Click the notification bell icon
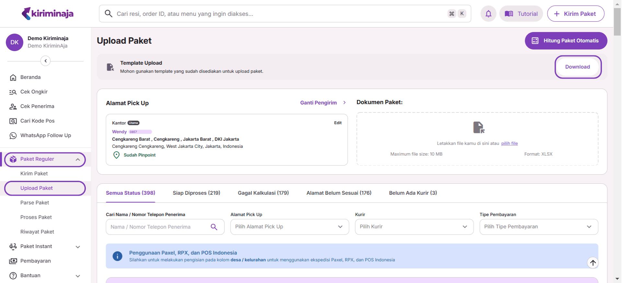Image resolution: width=622 pixels, height=283 pixels. click(x=488, y=14)
